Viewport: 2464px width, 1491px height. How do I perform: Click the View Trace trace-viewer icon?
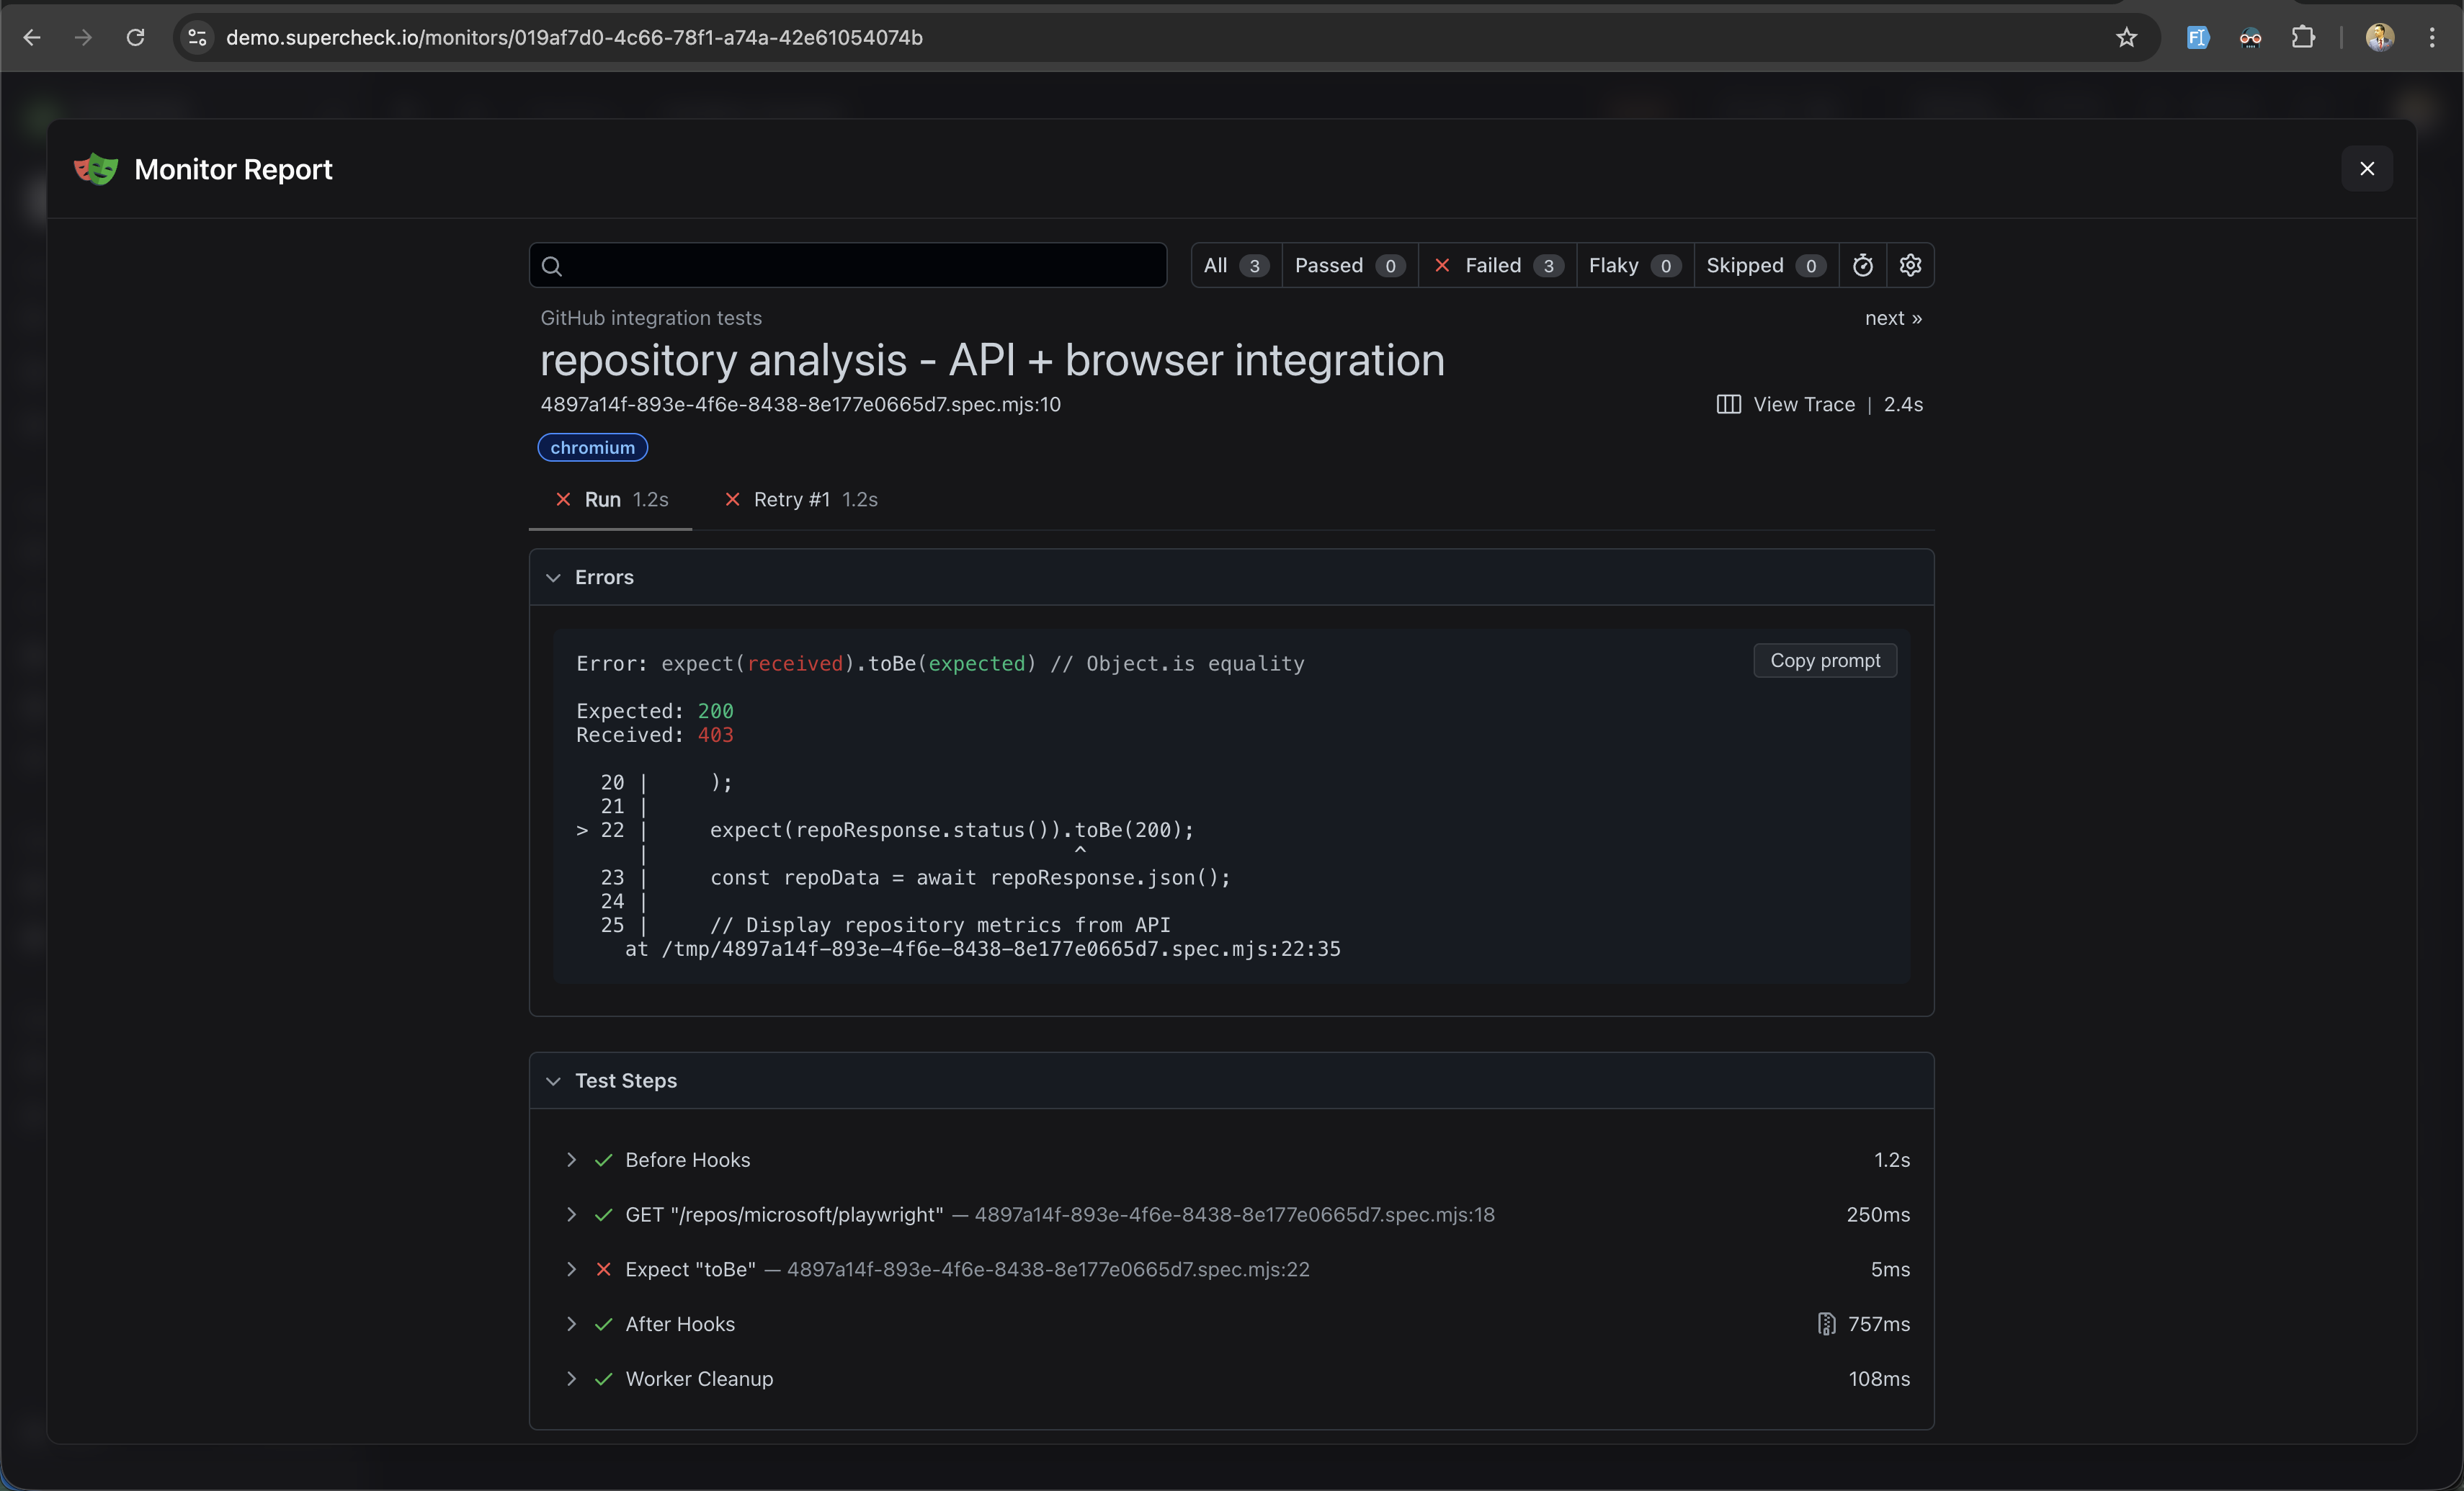click(1729, 404)
